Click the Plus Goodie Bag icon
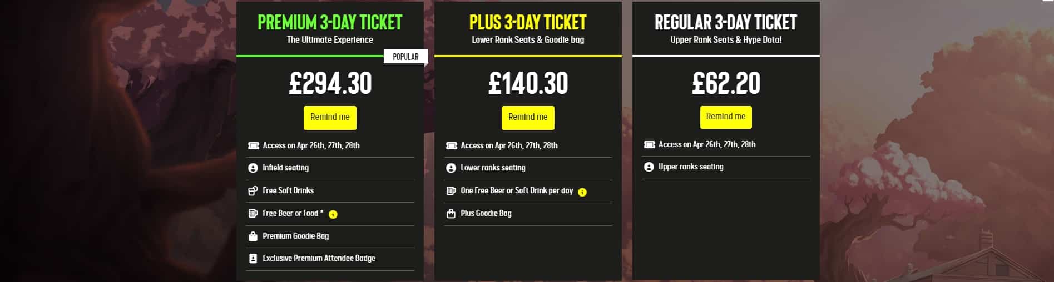This screenshot has height=282, width=1054. point(451,214)
